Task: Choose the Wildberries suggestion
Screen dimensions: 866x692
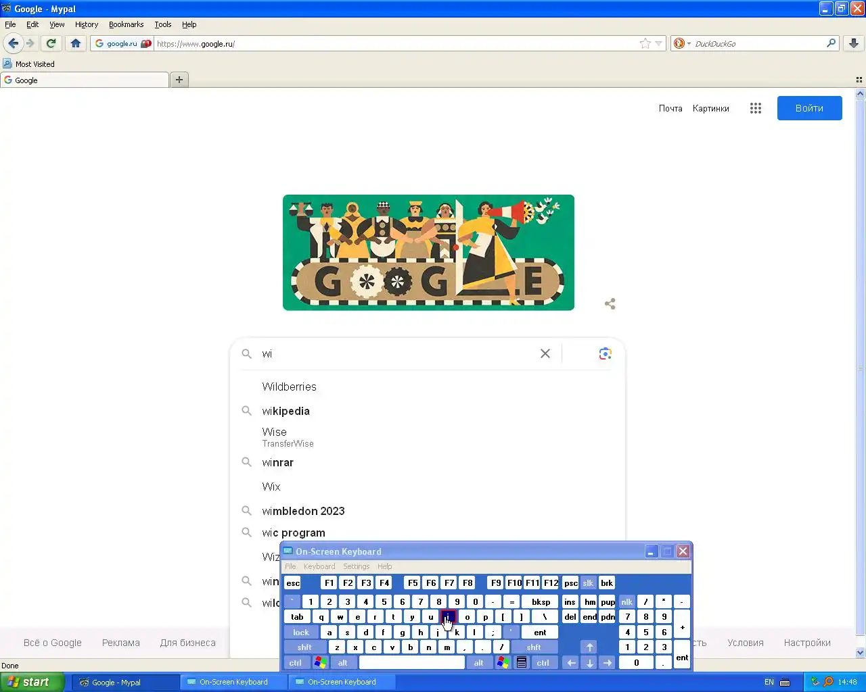Action: 428,387
